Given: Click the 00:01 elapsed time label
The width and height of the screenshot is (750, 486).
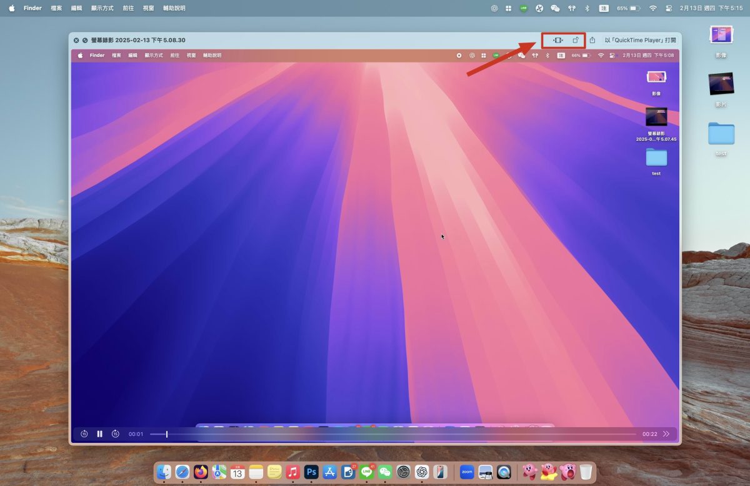Looking at the screenshot, I should click(136, 434).
